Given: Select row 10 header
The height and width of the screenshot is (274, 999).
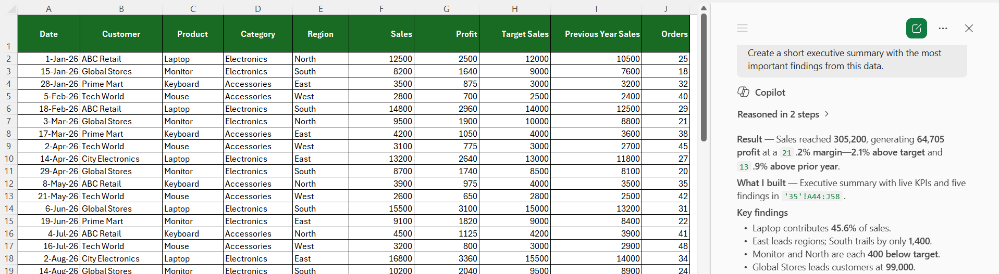Looking at the screenshot, I should click(x=9, y=159).
